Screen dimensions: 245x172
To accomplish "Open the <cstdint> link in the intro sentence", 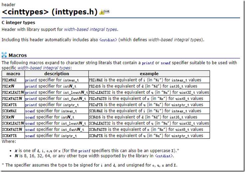I will click(x=108, y=40).
